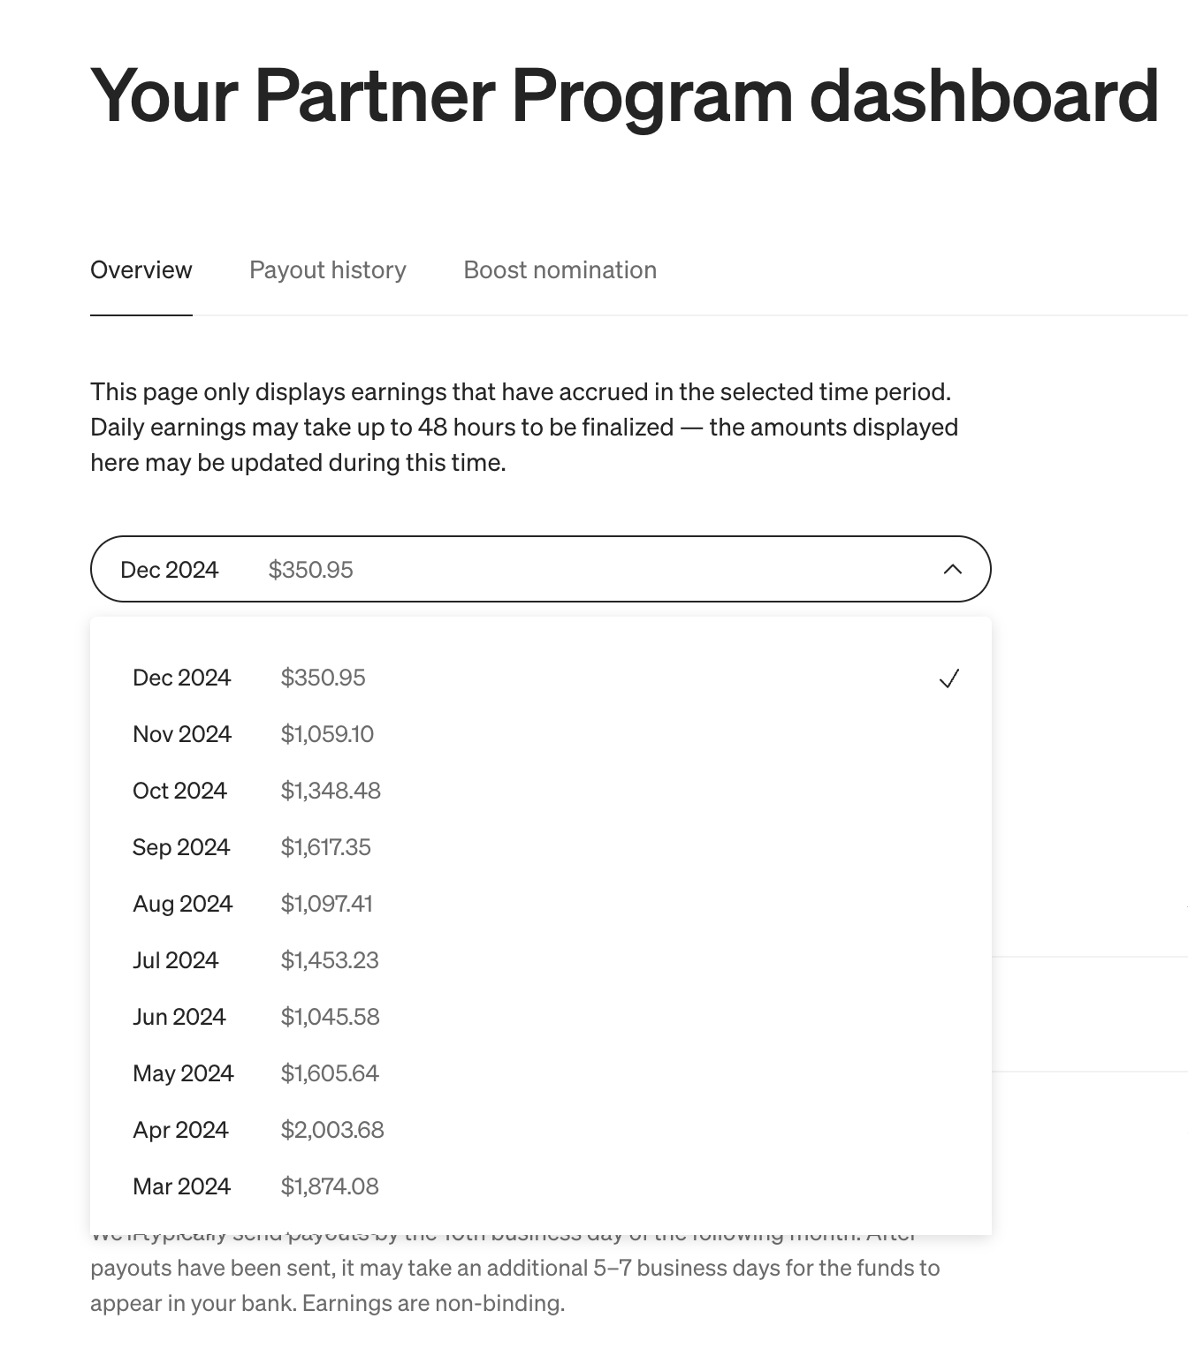
Task: Click the $1,059.10 amount beside Nov 2024
Action: (x=328, y=733)
